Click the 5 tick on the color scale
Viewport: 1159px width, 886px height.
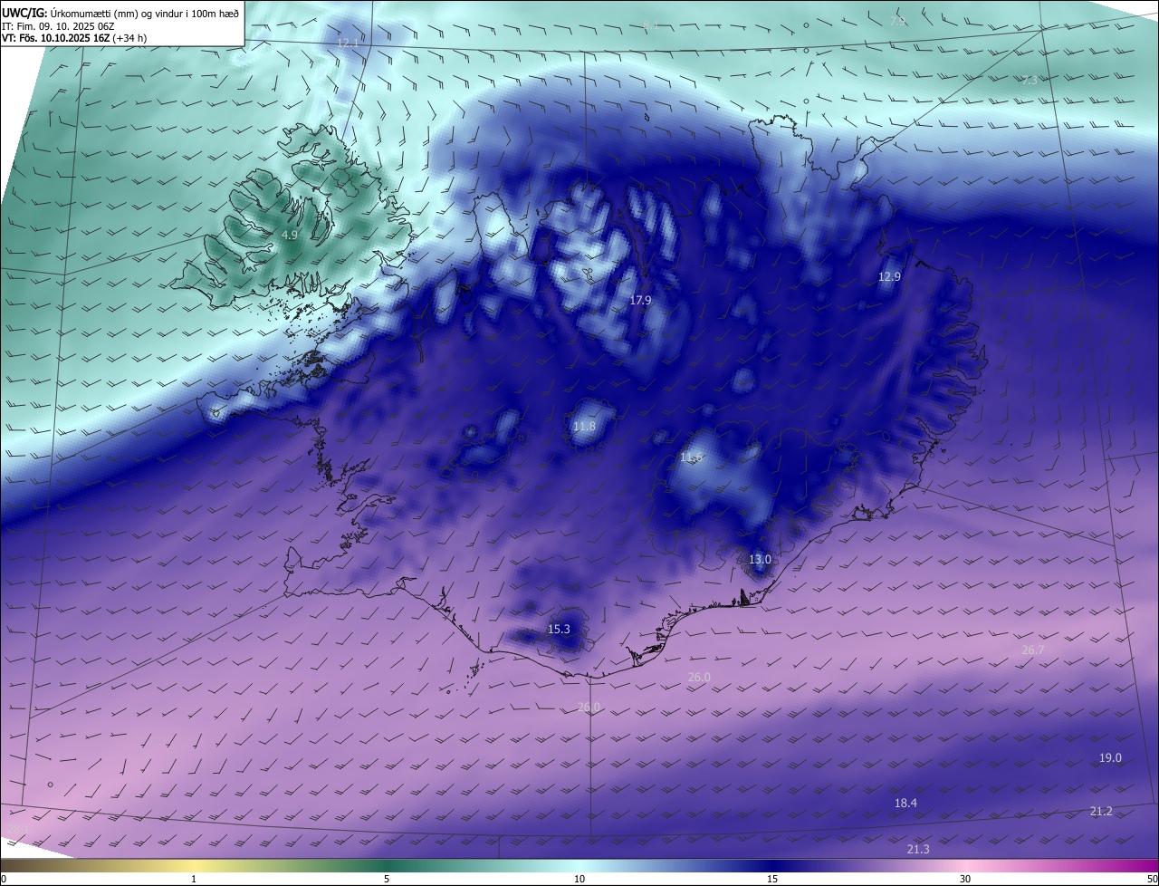387,879
